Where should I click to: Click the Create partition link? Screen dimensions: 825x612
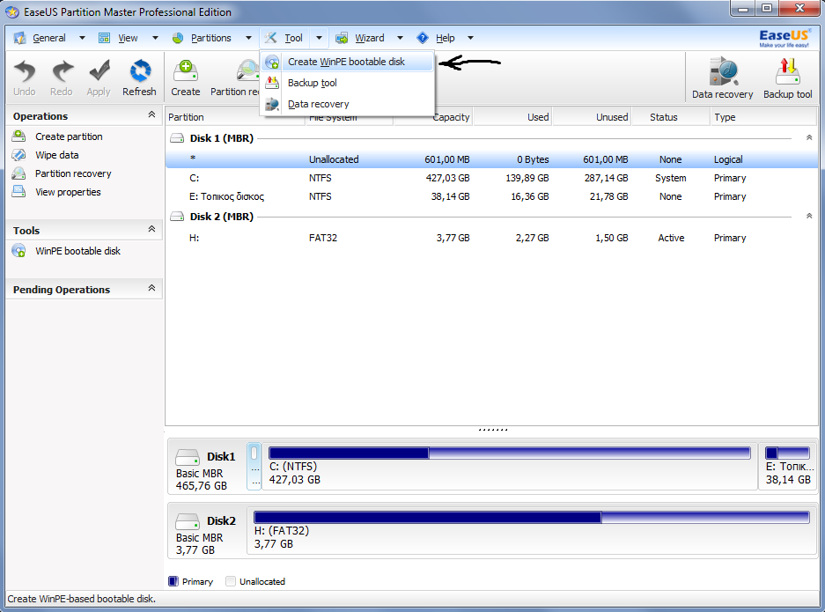point(69,136)
